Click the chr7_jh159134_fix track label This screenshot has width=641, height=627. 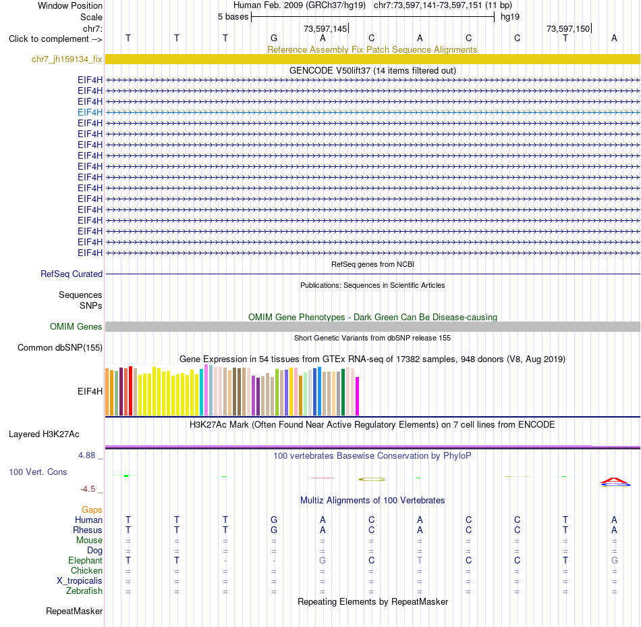pos(67,59)
